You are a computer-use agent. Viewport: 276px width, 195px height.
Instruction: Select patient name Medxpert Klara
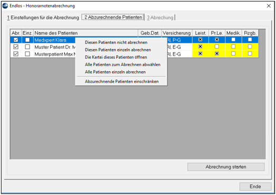tap(50, 40)
